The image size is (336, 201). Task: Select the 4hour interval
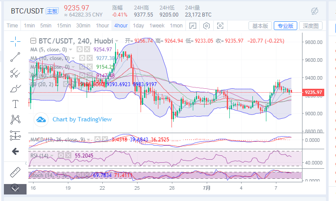121,26
